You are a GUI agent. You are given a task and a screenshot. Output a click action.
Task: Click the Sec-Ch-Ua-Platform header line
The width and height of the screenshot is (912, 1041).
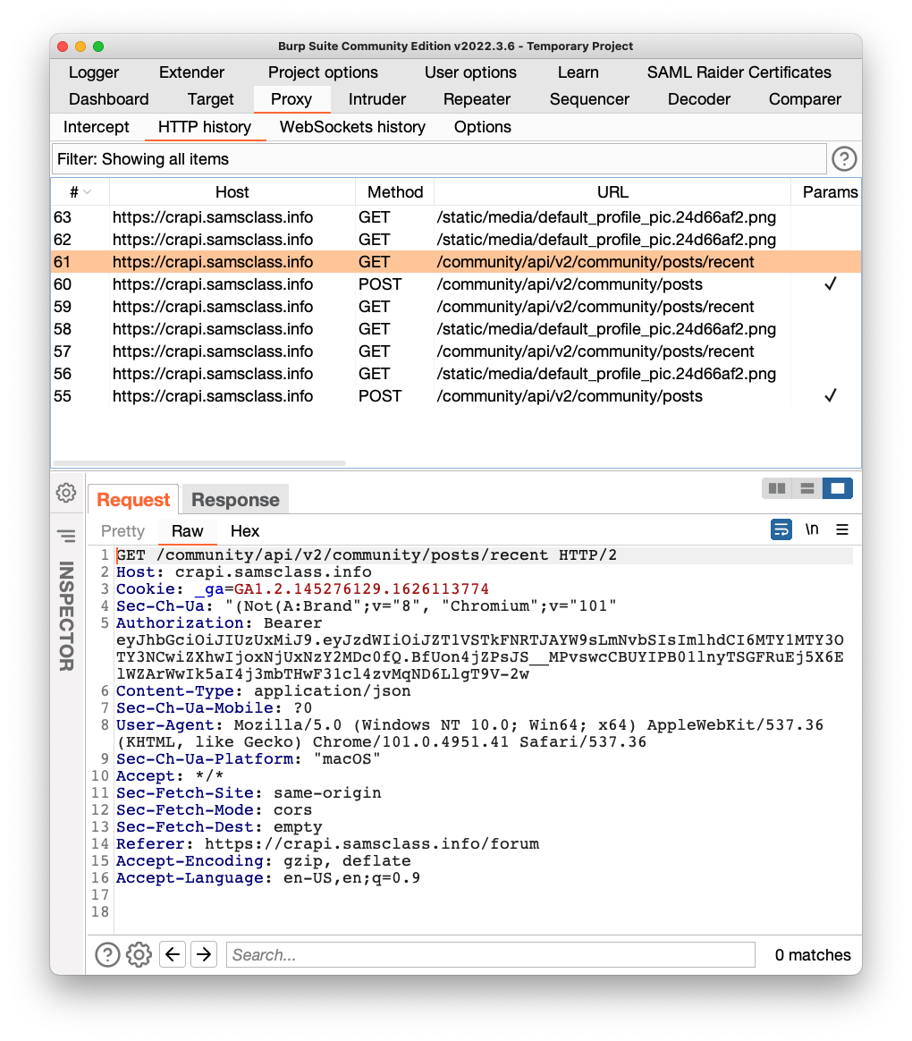point(249,759)
